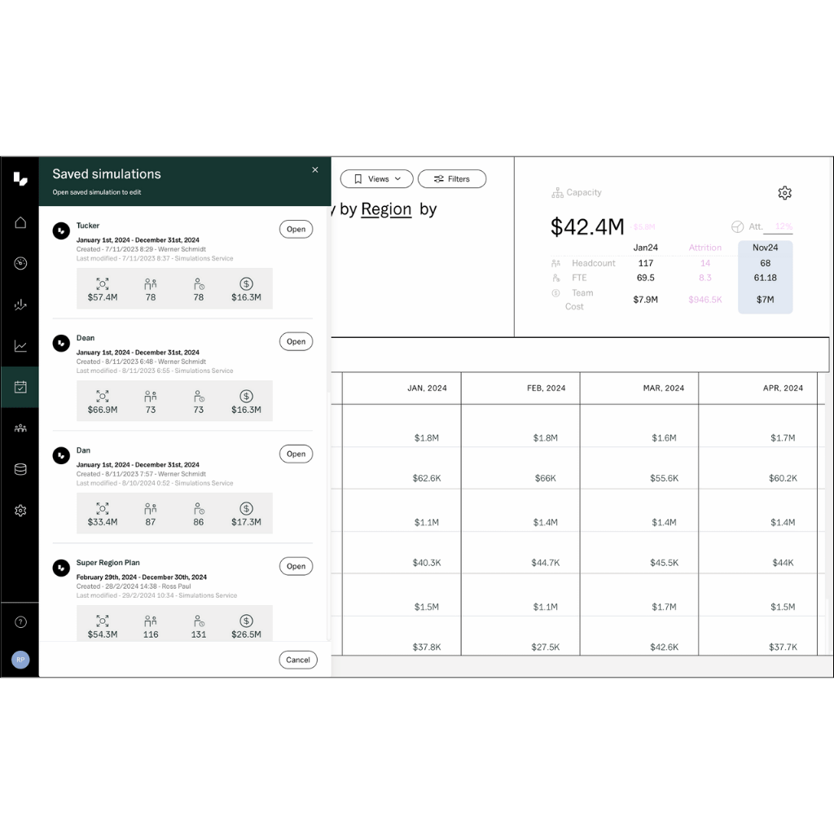Image resolution: width=834 pixels, height=834 pixels.
Task: Open the Tucker saved simulation
Action: 296,229
